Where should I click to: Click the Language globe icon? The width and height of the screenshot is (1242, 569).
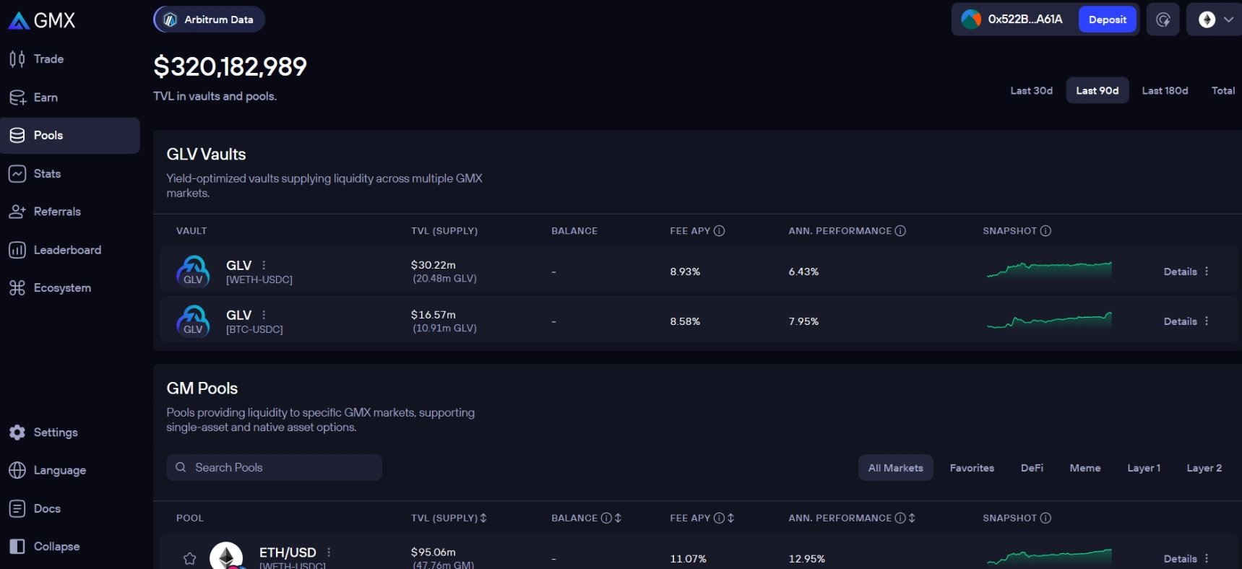(x=17, y=470)
